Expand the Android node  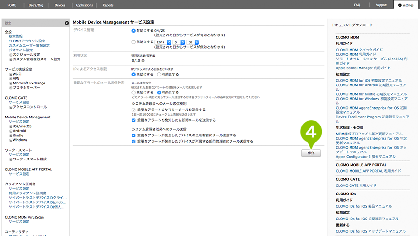pyautogui.click(x=11, y=131)
